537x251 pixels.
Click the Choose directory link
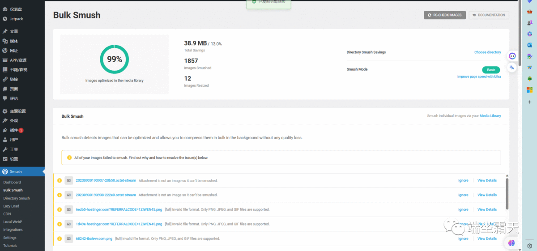(487, 52)
